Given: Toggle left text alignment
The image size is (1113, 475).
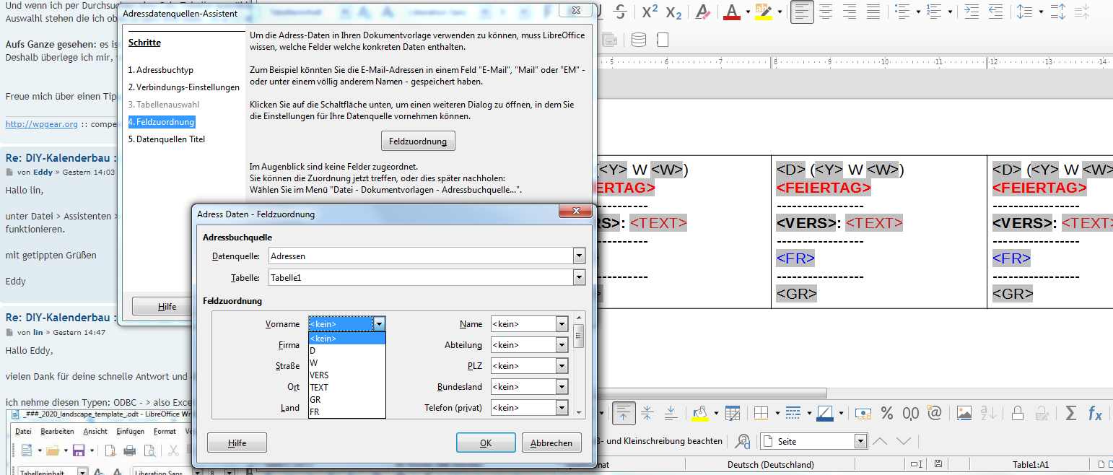Looking at the screenshot, I should [x=802, y=12].
